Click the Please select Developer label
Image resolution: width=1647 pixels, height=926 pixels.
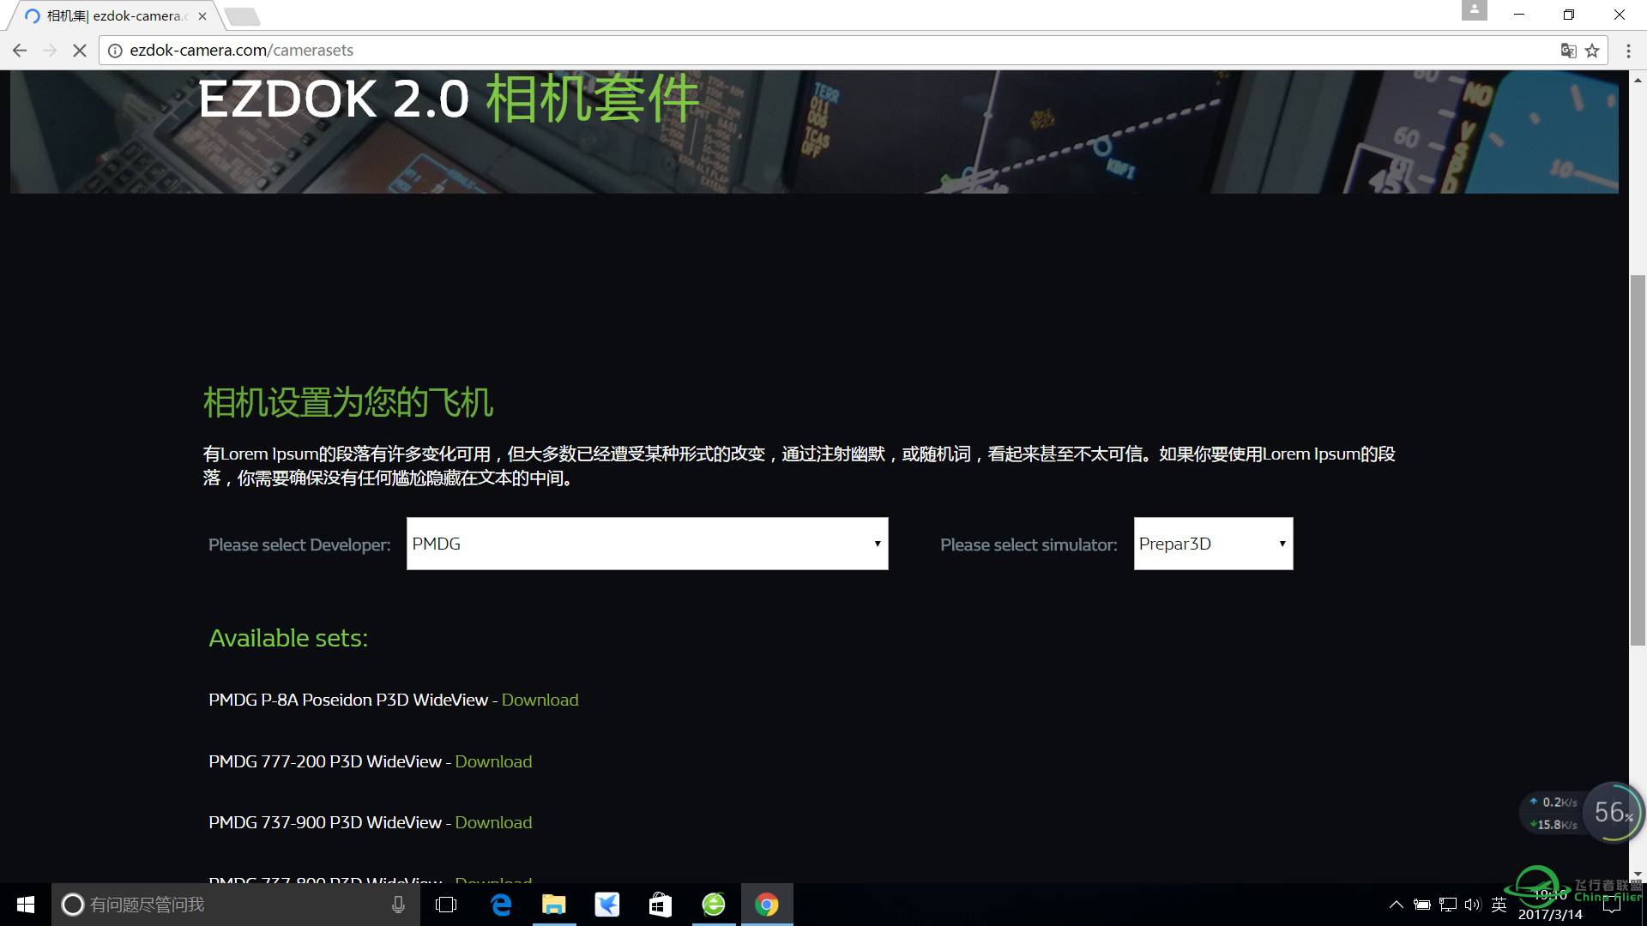click(x=299, y=544)
